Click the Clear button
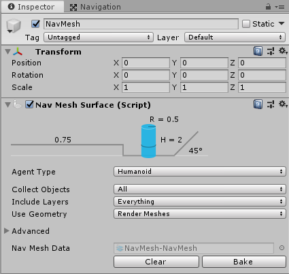This screenshot has height=274, width=289. click(x=156, y=262)
